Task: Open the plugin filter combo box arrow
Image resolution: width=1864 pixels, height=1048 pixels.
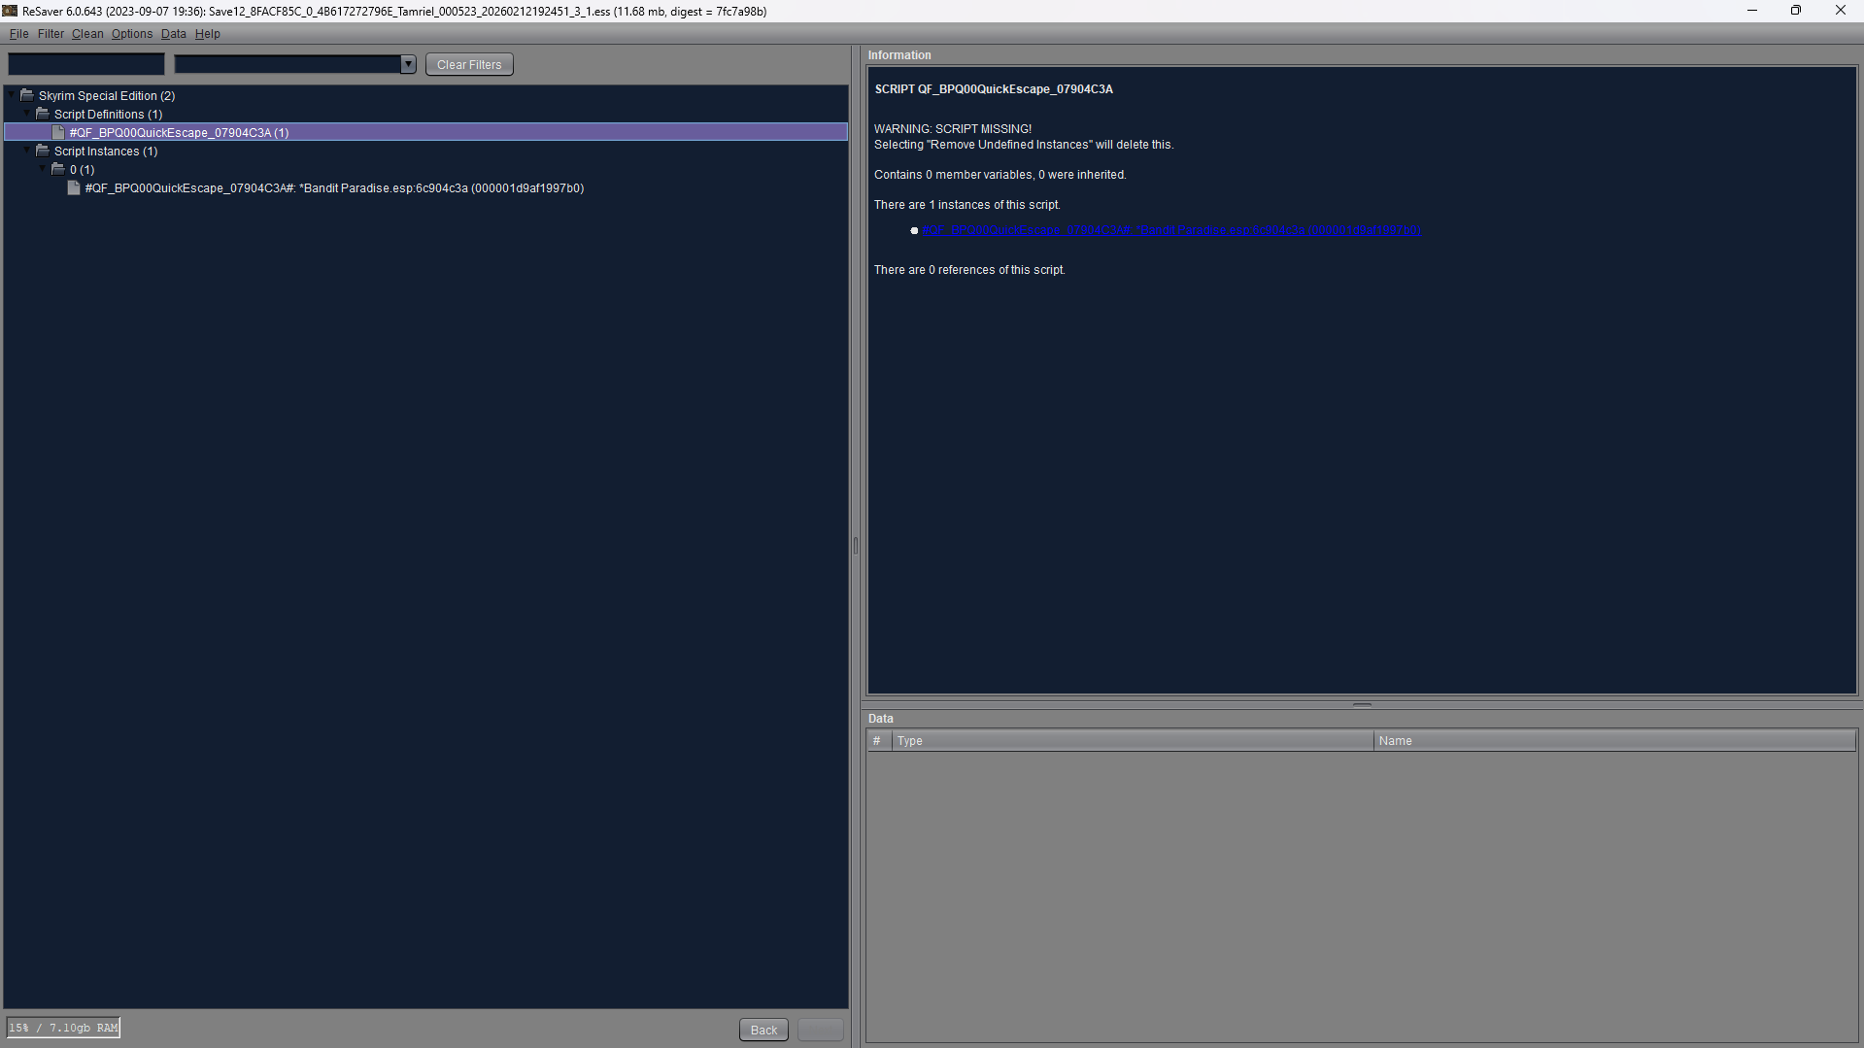Action: [408, 64]
